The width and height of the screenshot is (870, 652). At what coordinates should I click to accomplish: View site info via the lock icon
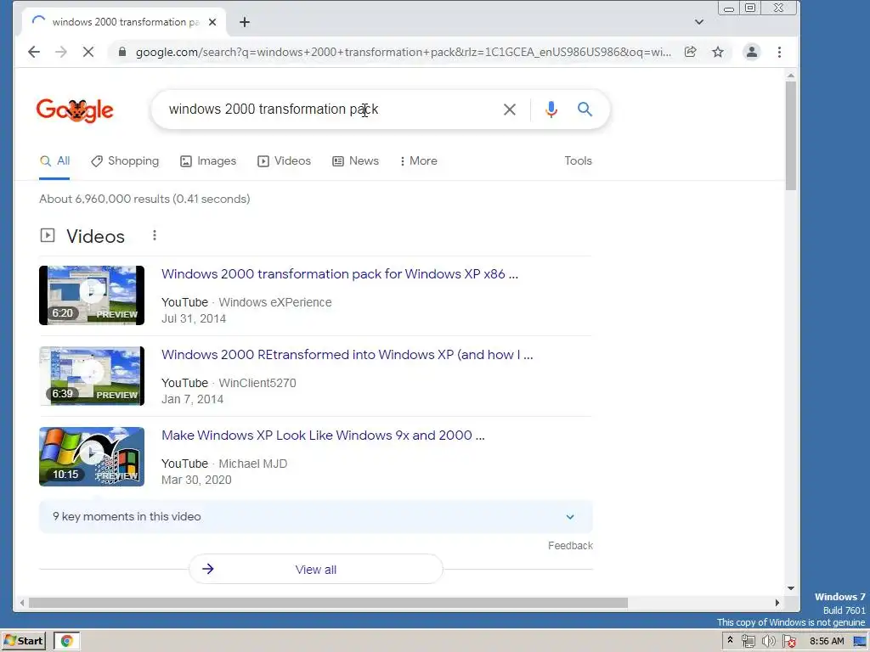tap(122, 52)
